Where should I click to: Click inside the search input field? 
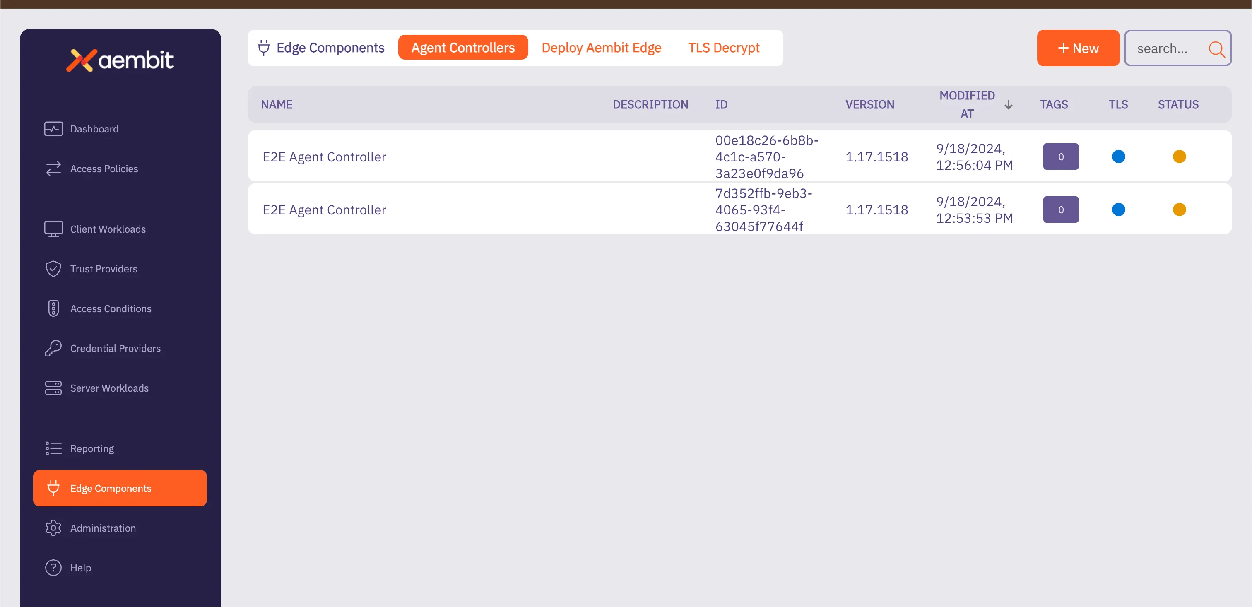click(1166, 48)
